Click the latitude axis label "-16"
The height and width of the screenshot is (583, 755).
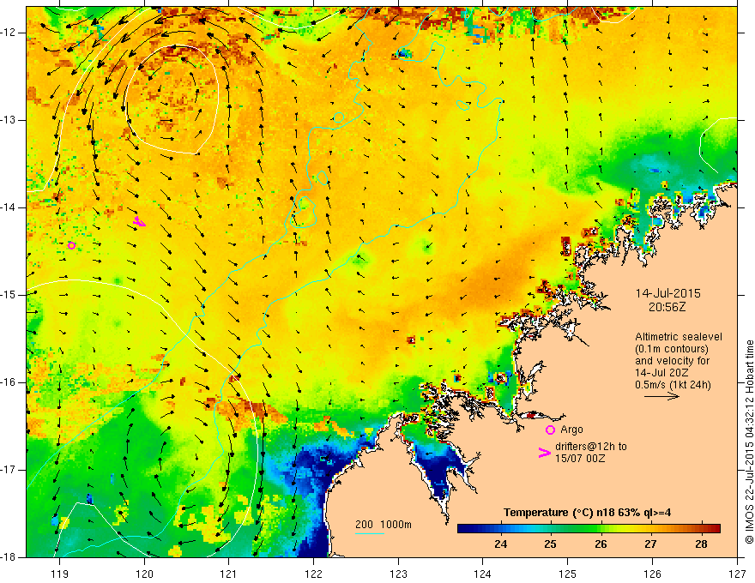point(9,382)
